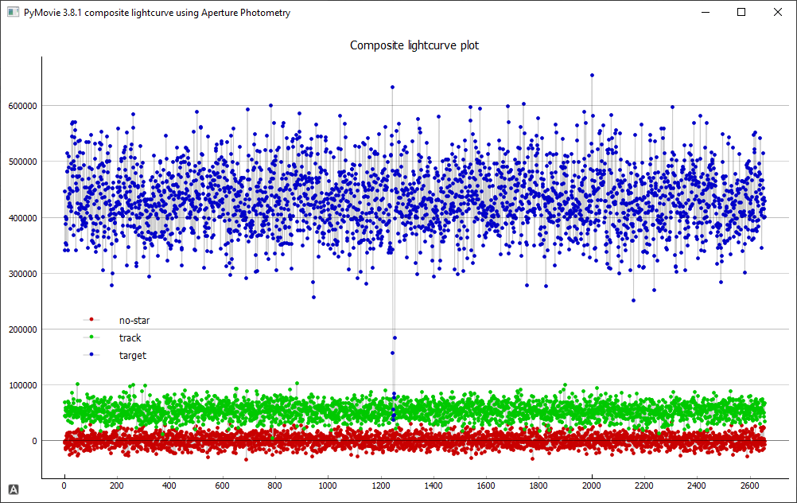Click the 2600 label on the x-axis
Screen dimensions: 797x503
pos(749,485)
